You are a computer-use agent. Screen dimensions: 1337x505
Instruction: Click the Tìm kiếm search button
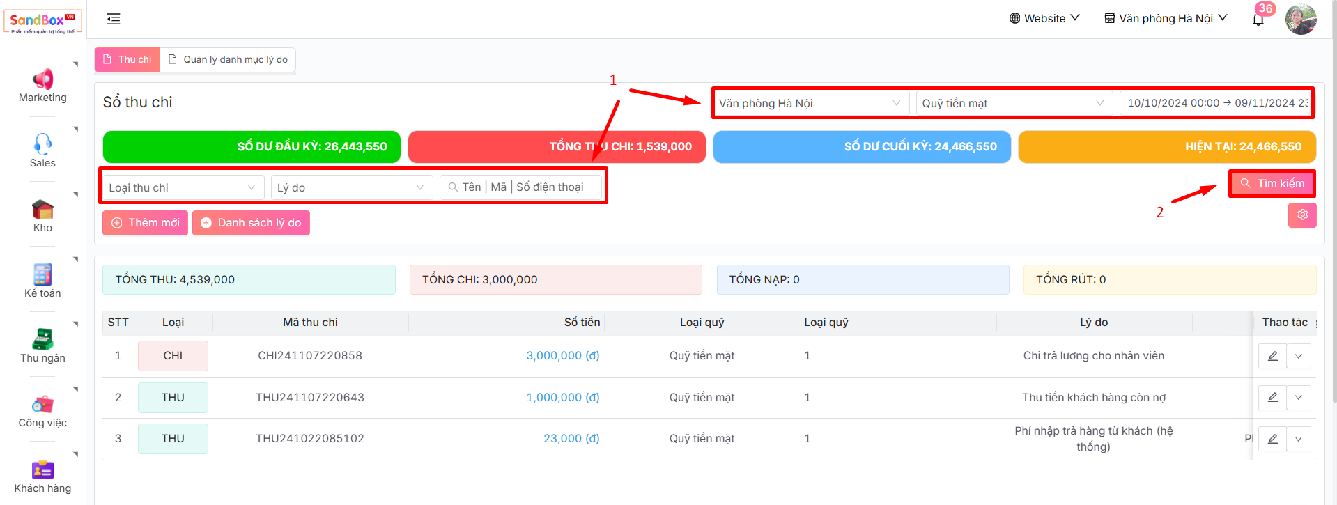(1272, 184)
